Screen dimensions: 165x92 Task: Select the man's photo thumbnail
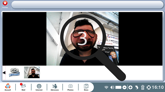click(32, 72)
